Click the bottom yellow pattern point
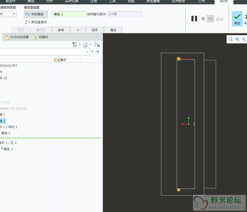This screenshot has width=247, height=212. [179, 190]
